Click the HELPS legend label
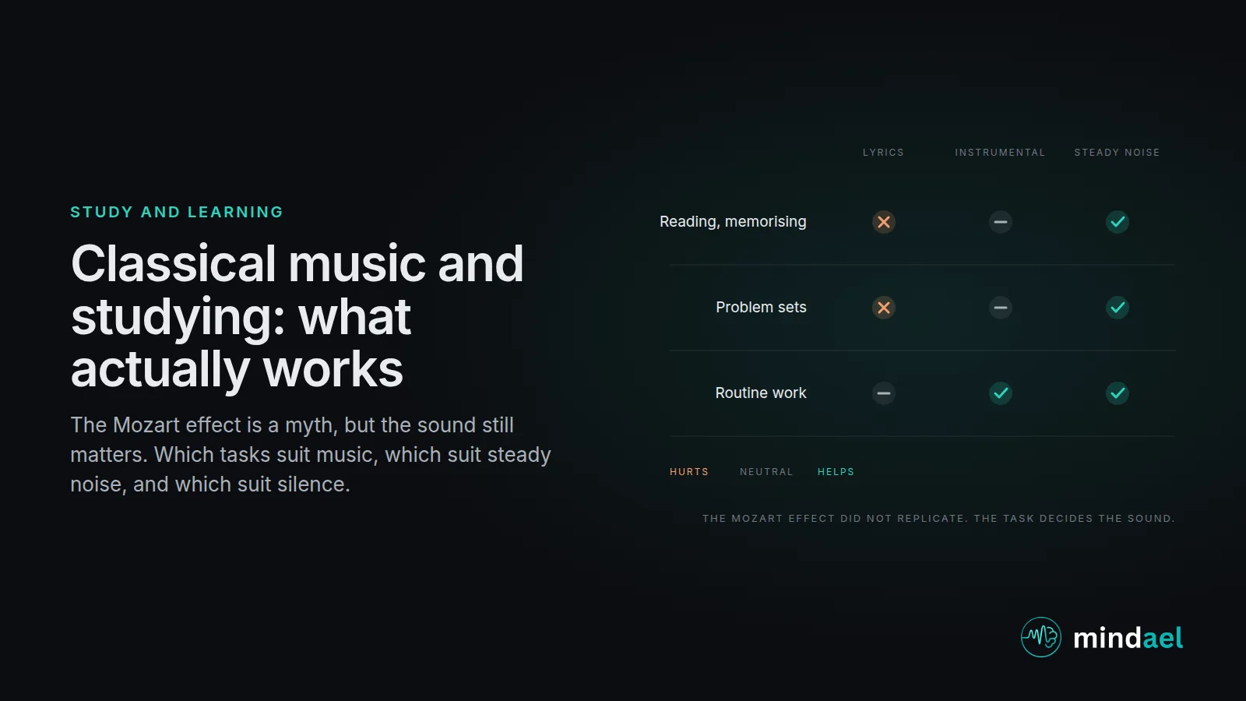 point(836,472)
